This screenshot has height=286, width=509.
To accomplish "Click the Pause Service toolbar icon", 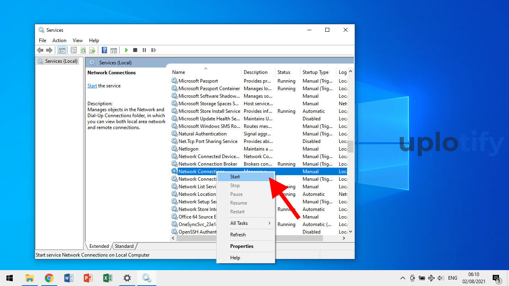I will tap(144, 50).
